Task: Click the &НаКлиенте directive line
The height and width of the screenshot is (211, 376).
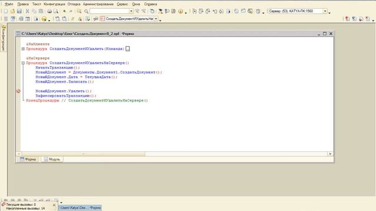Action: click(38, 44)
